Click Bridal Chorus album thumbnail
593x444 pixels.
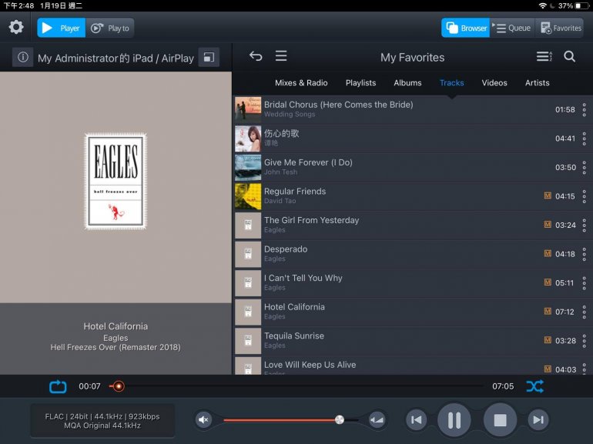pos(248,109)
